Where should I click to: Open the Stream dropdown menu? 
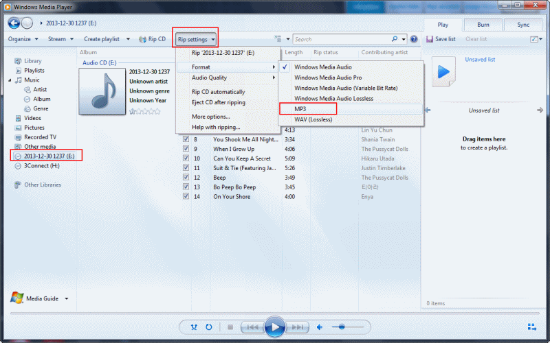[60, 39]
